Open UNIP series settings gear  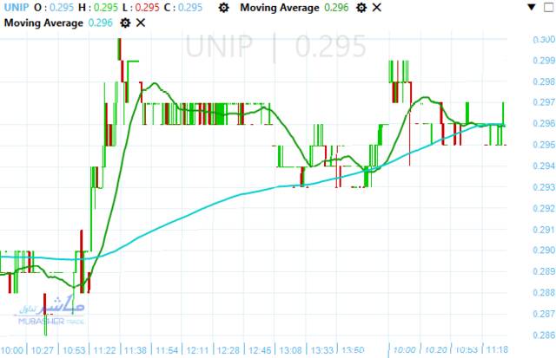[x=224, y=8]
